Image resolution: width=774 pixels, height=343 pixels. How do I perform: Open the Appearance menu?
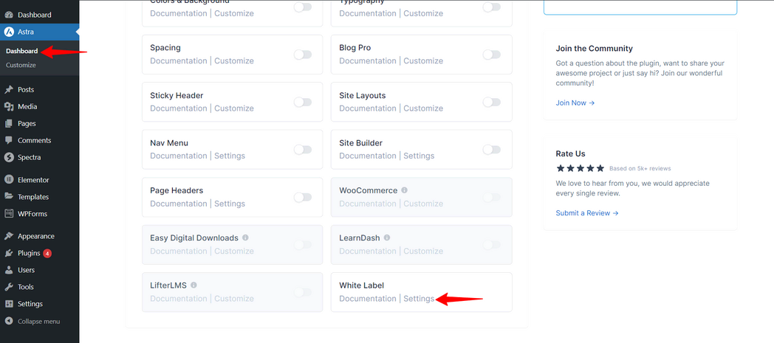(35, 236)
